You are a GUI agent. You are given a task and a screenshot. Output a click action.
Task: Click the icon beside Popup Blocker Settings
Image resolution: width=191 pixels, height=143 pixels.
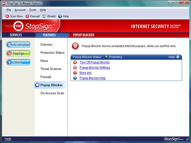(x=75, y=68)
